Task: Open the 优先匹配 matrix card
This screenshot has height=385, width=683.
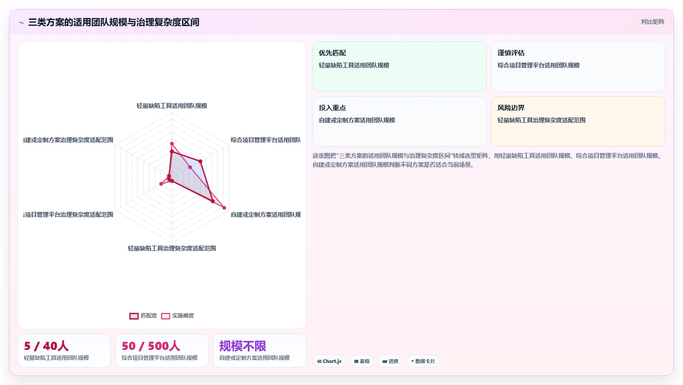Action: coord(399,67)
